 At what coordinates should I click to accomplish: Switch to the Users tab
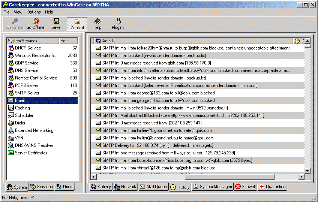tap(65, 187)
